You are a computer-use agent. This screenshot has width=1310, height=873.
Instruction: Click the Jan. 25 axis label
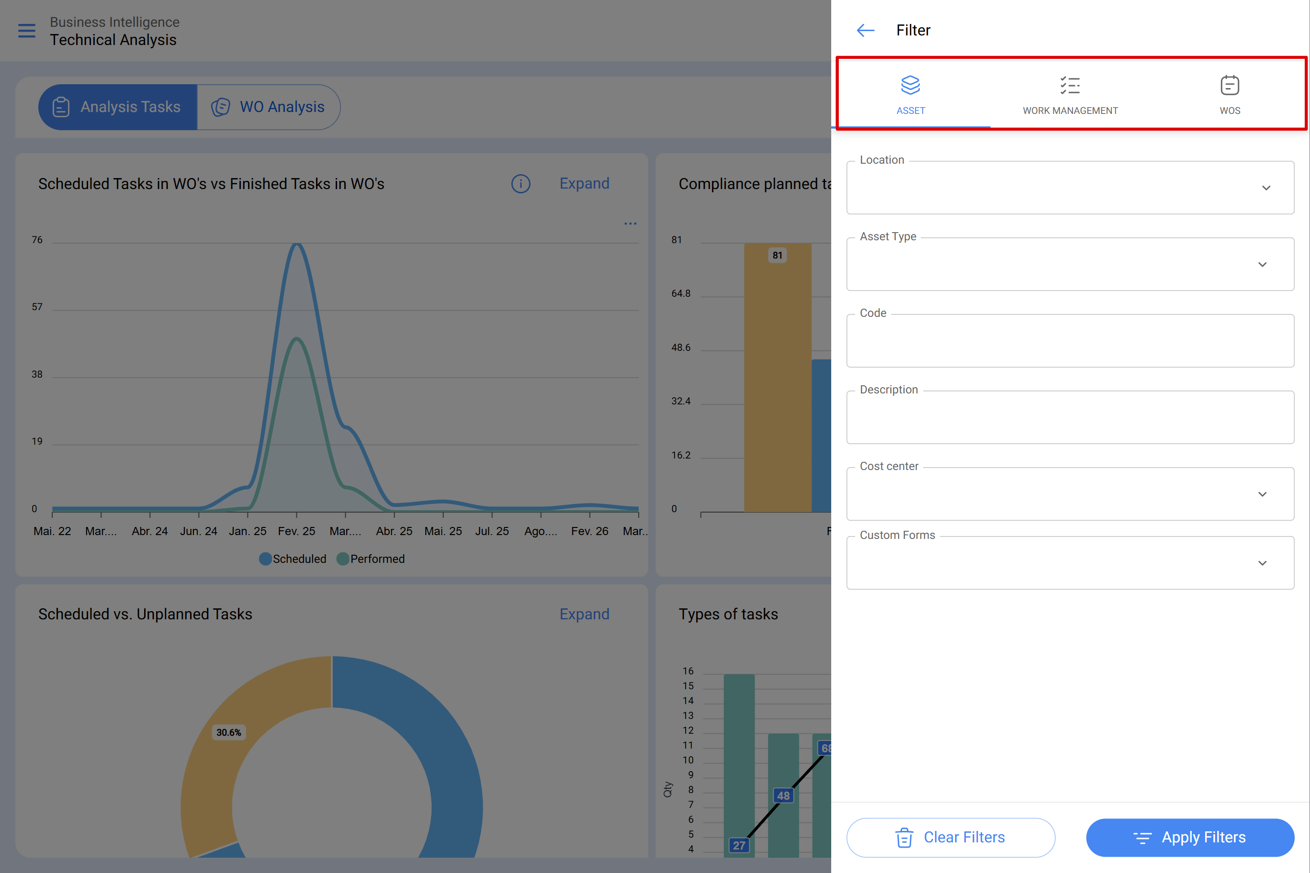click(x=247, y=531)
